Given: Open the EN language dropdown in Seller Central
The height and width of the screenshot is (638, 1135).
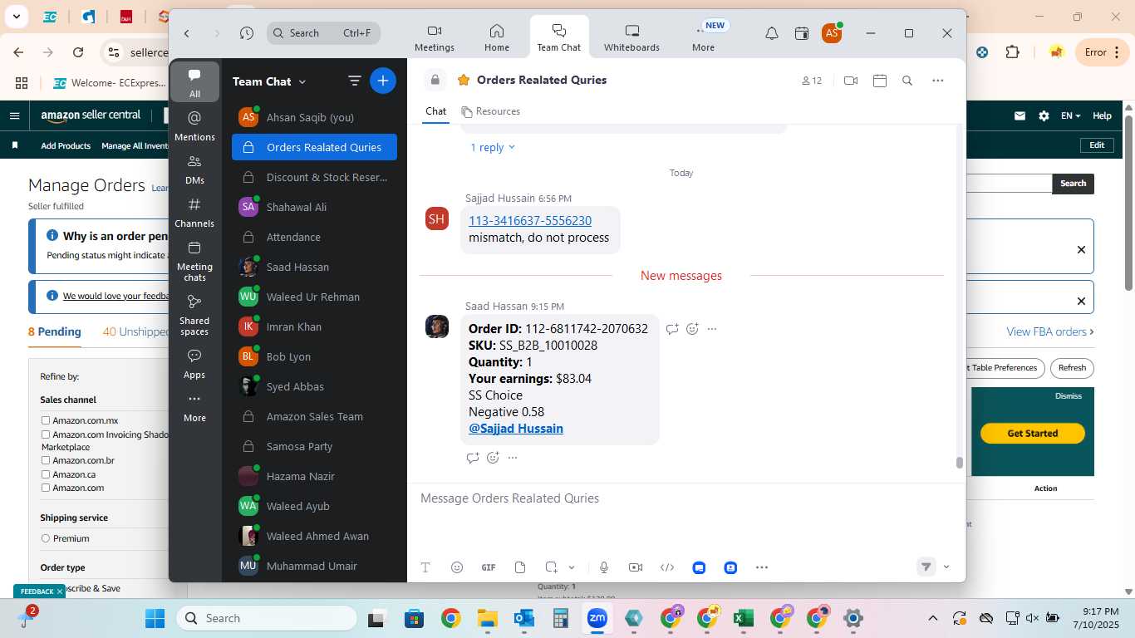Looking at the screenshot, I should tap(1071, 116).
